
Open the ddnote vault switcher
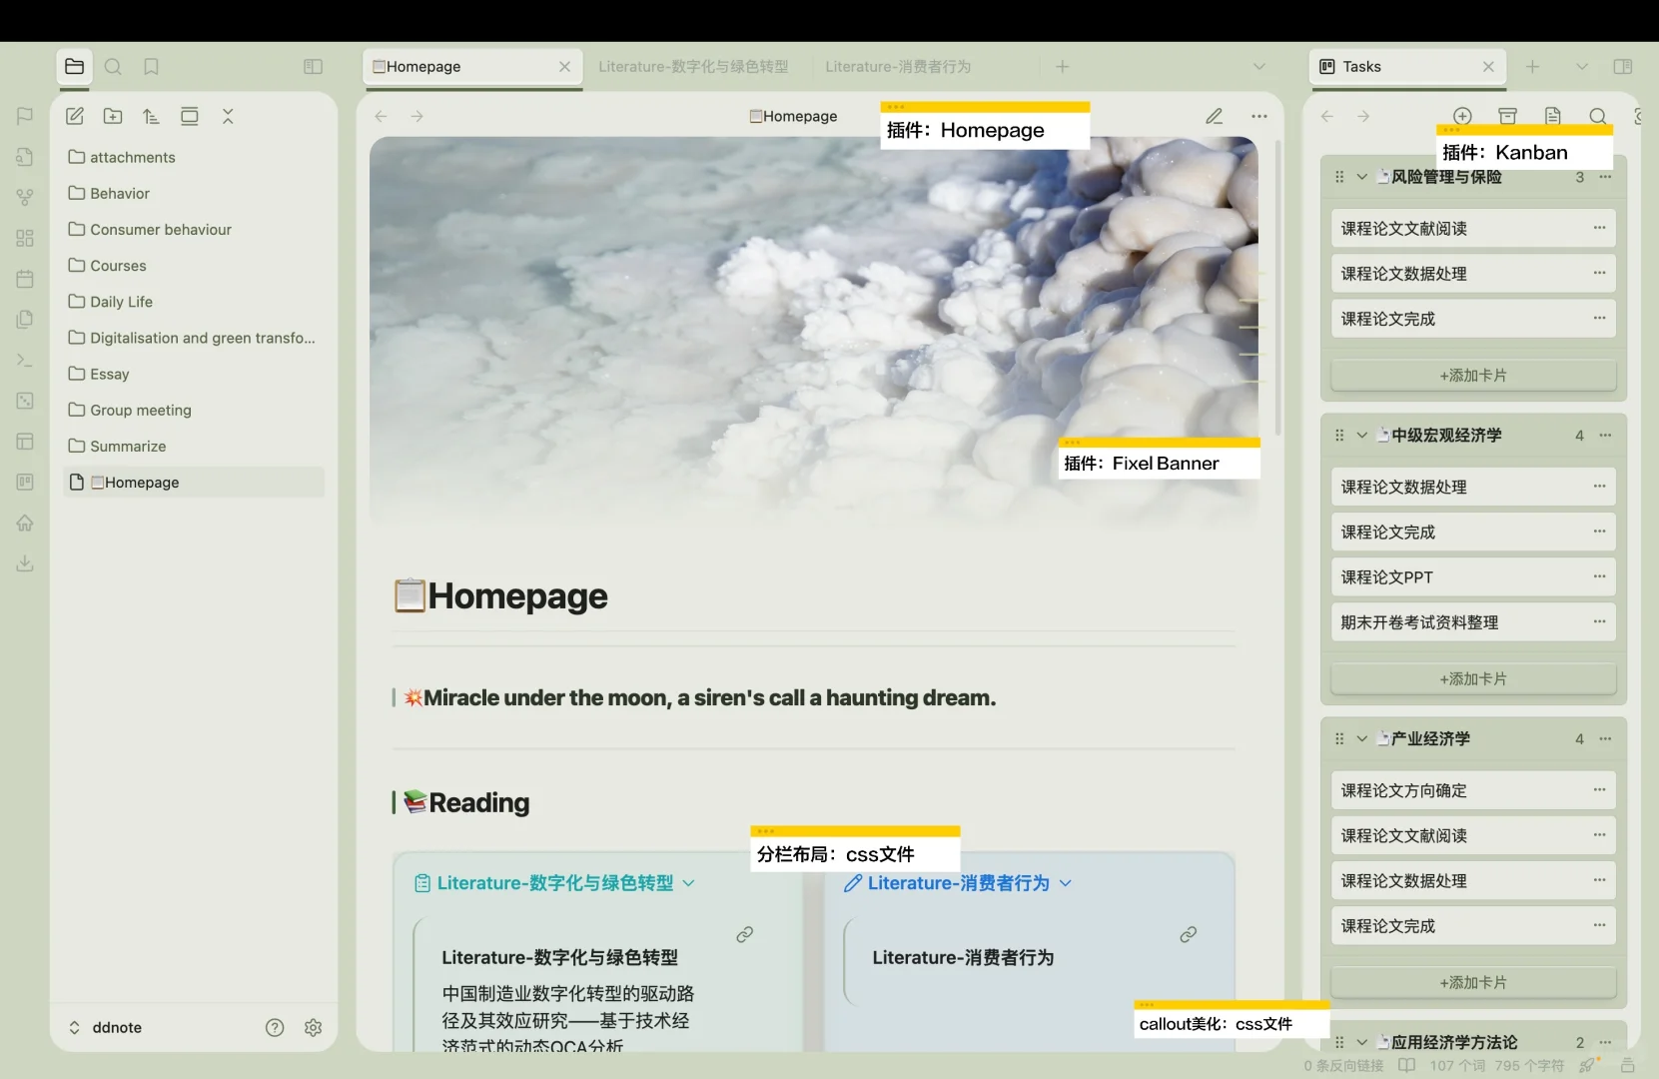105,1027
